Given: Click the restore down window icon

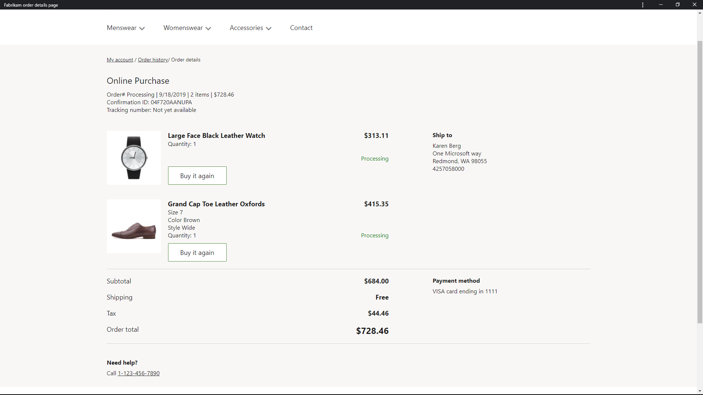Looking at the screenshot, I should [x=678, y=5].
